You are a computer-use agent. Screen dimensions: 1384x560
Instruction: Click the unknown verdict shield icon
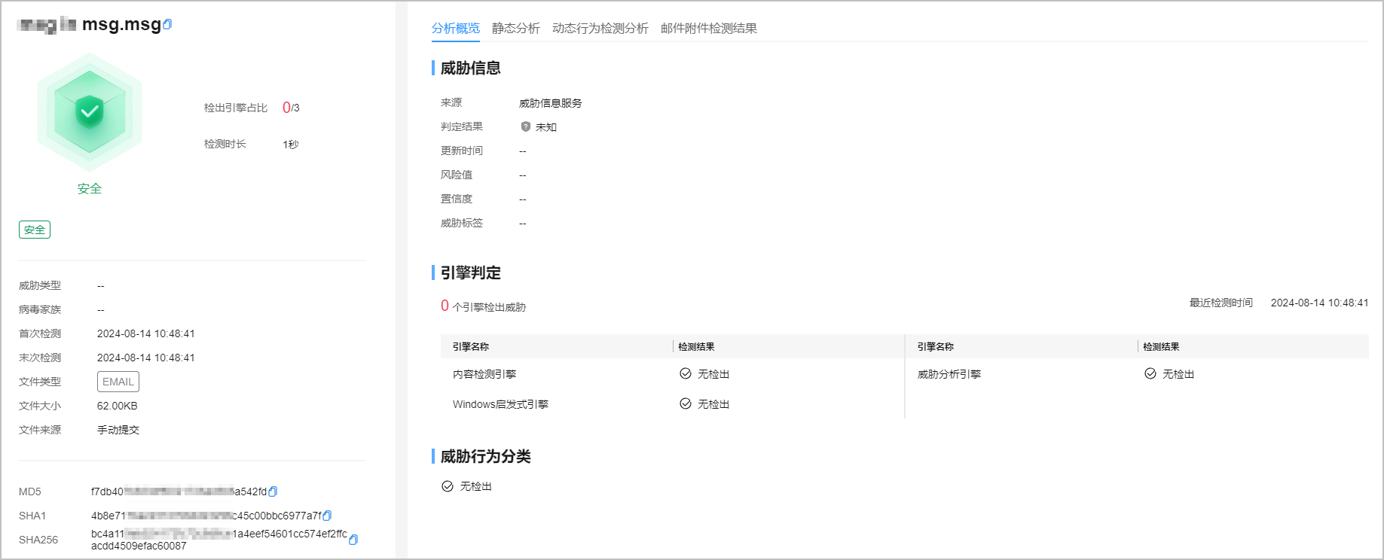pos(526,126)
